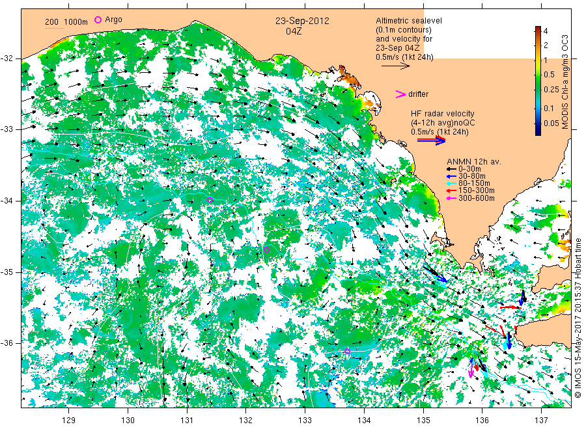Click the '23-Sep 04Z' text in the altimetric block
This screenshot has height=429, width=586.
pos(398,48)
